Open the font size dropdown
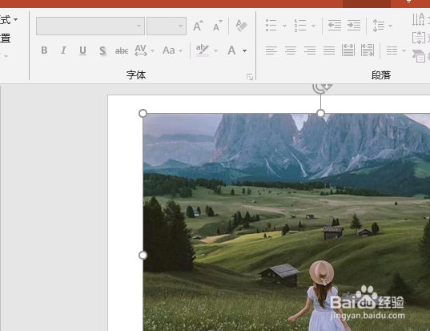 pos(180,26)
